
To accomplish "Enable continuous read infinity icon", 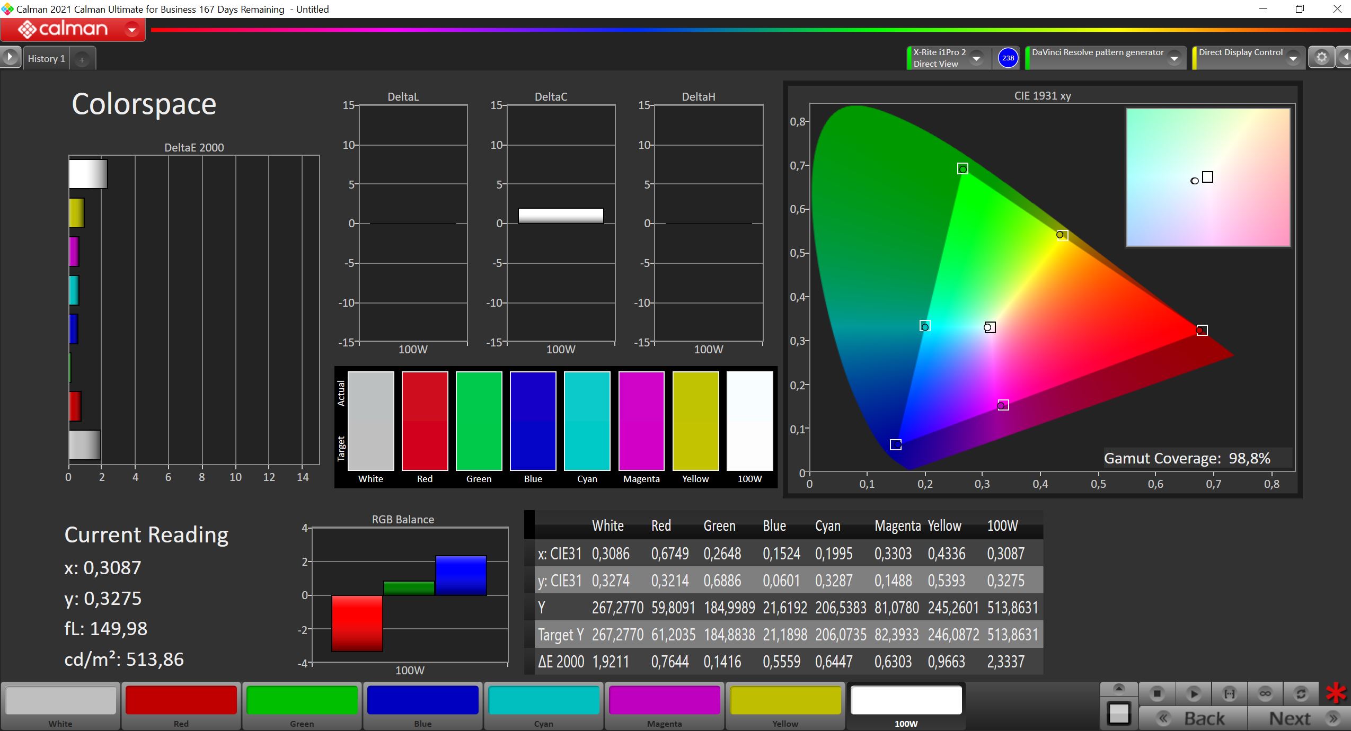I will [x=1265, y=693].
